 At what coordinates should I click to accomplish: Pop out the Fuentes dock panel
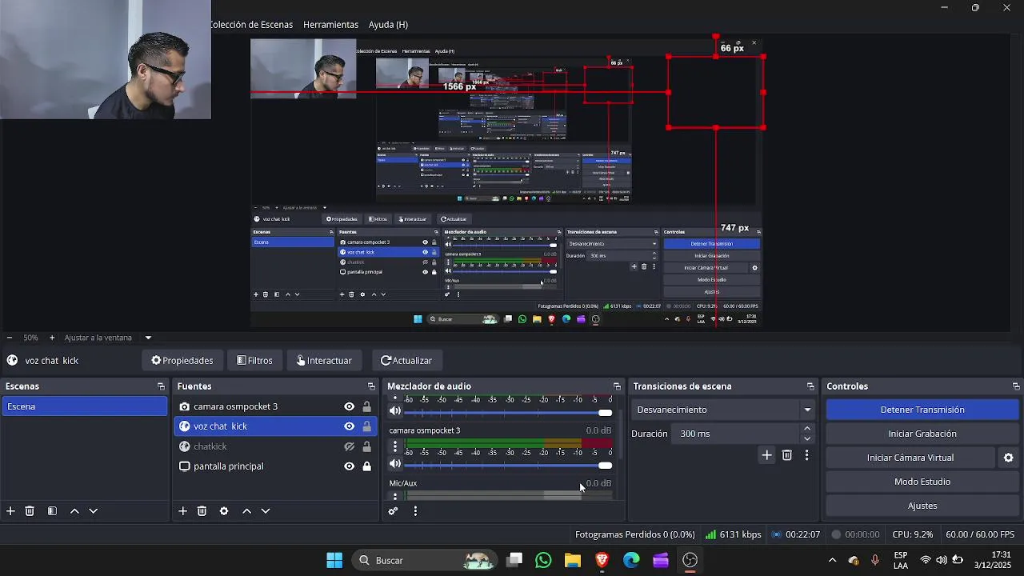tap(371, 386)
